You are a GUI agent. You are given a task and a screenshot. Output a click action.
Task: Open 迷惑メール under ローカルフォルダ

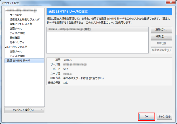[x=16, y=51]
